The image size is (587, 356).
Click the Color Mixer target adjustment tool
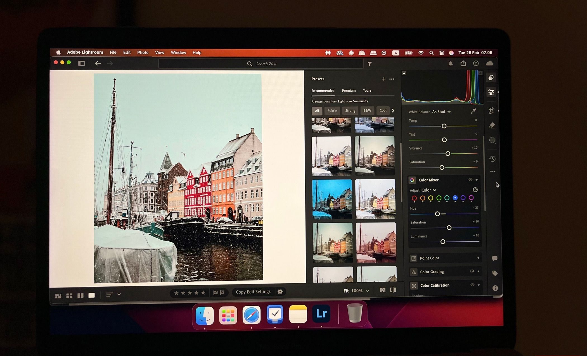click(475, 190)
